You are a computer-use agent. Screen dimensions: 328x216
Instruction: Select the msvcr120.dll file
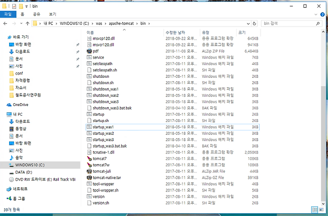pos(173,45)
